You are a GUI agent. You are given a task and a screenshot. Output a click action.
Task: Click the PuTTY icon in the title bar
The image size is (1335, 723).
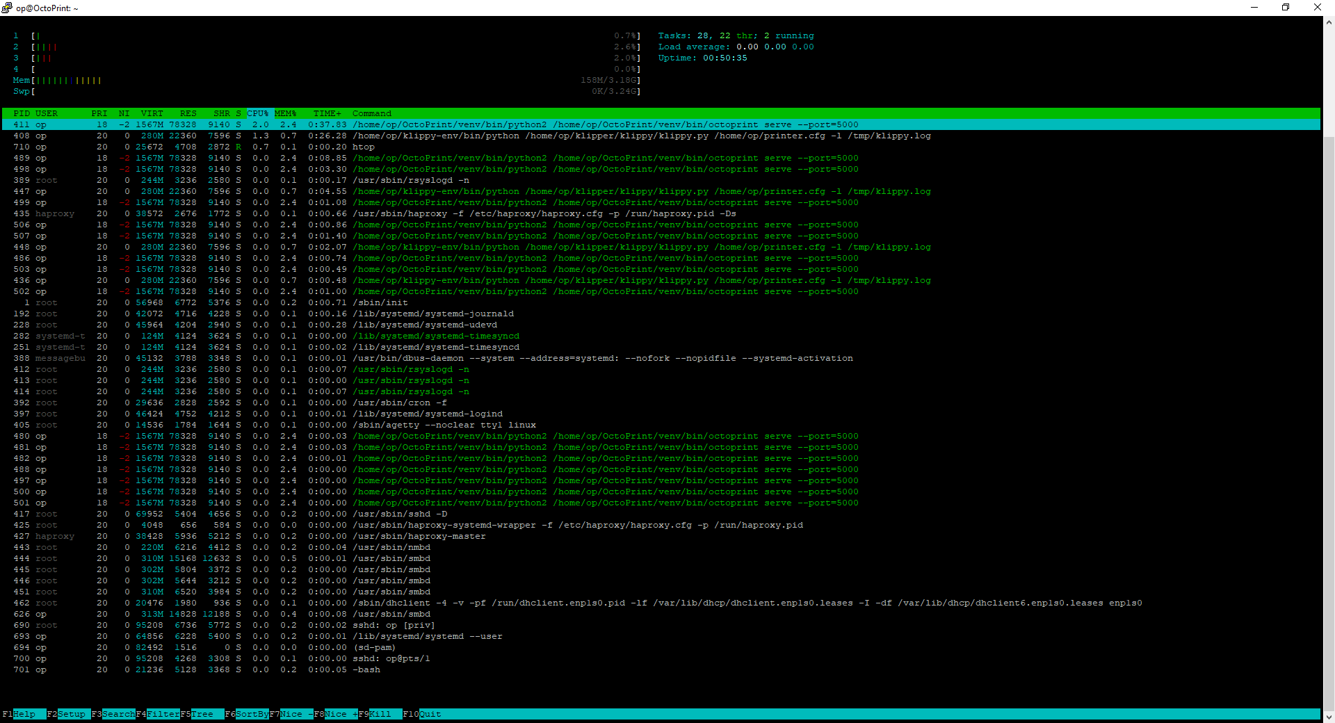(7, 8)
